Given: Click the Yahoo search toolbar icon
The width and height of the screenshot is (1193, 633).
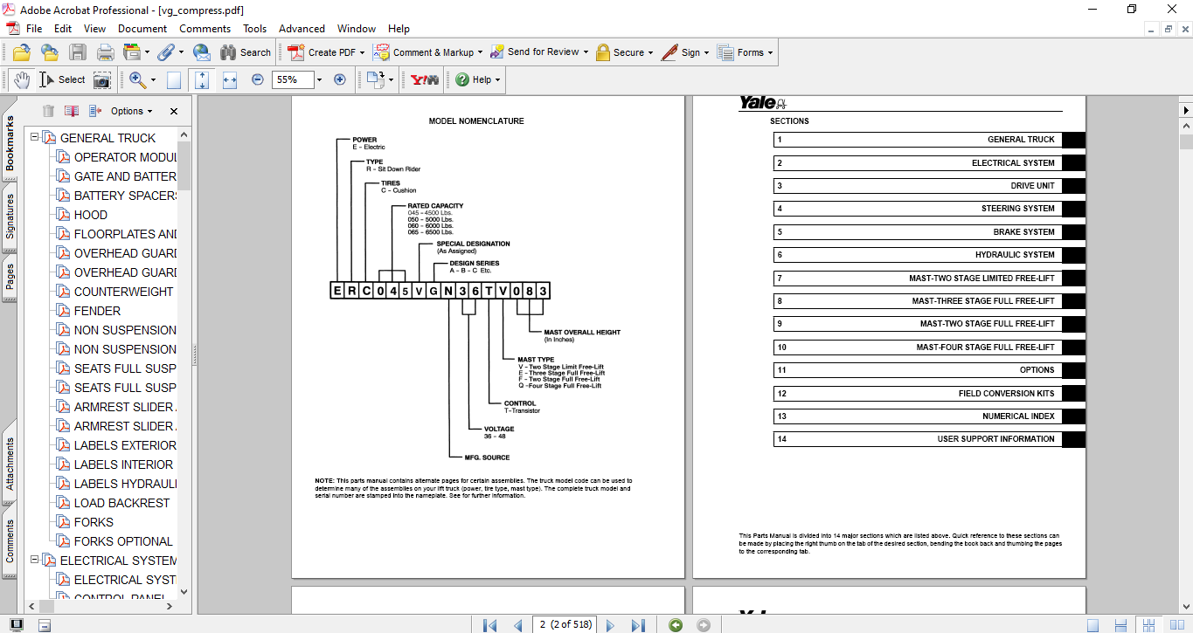Looking at the screenshot, I should point(425,79).
